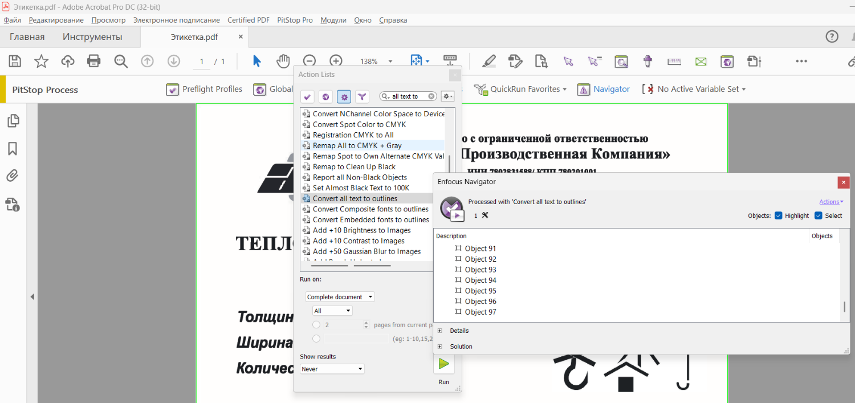855x403 pixels.
Task: Select the highlighter pen tool
Action: 488,61
